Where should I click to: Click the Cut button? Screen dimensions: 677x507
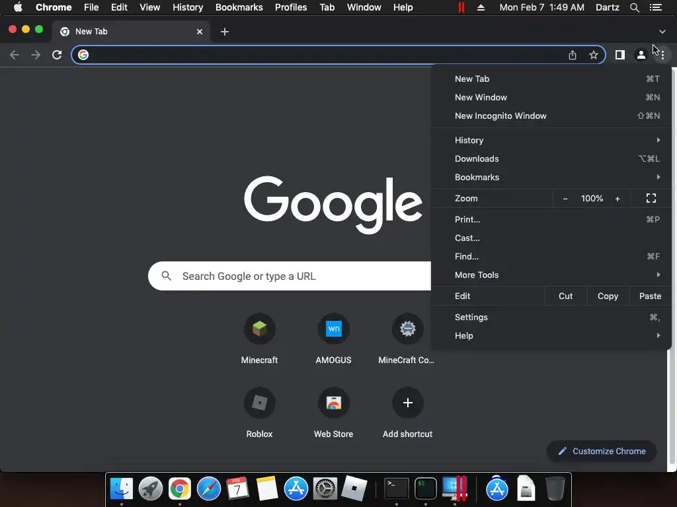566,296
